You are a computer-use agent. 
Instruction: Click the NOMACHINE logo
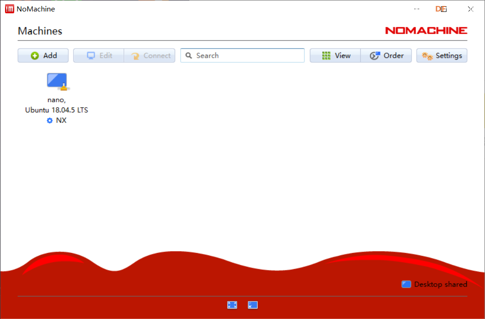pos(426,31)
